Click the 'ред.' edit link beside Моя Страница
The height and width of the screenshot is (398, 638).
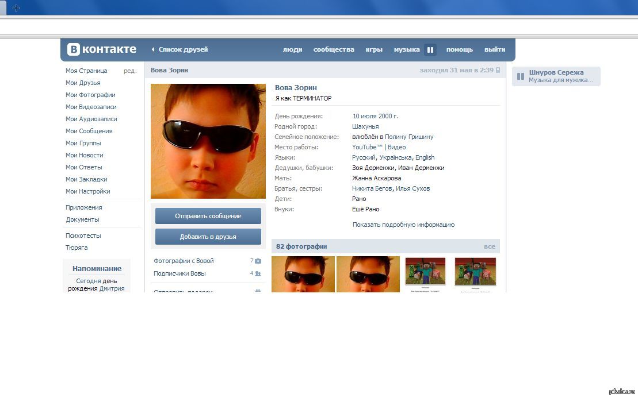click(130, 71)
